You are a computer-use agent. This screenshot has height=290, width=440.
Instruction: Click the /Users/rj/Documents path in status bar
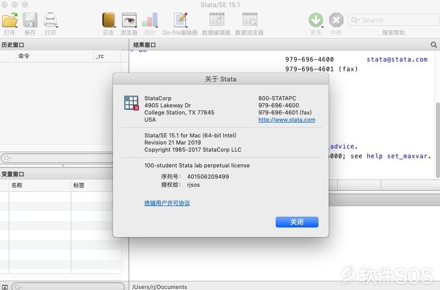point(160,287)
